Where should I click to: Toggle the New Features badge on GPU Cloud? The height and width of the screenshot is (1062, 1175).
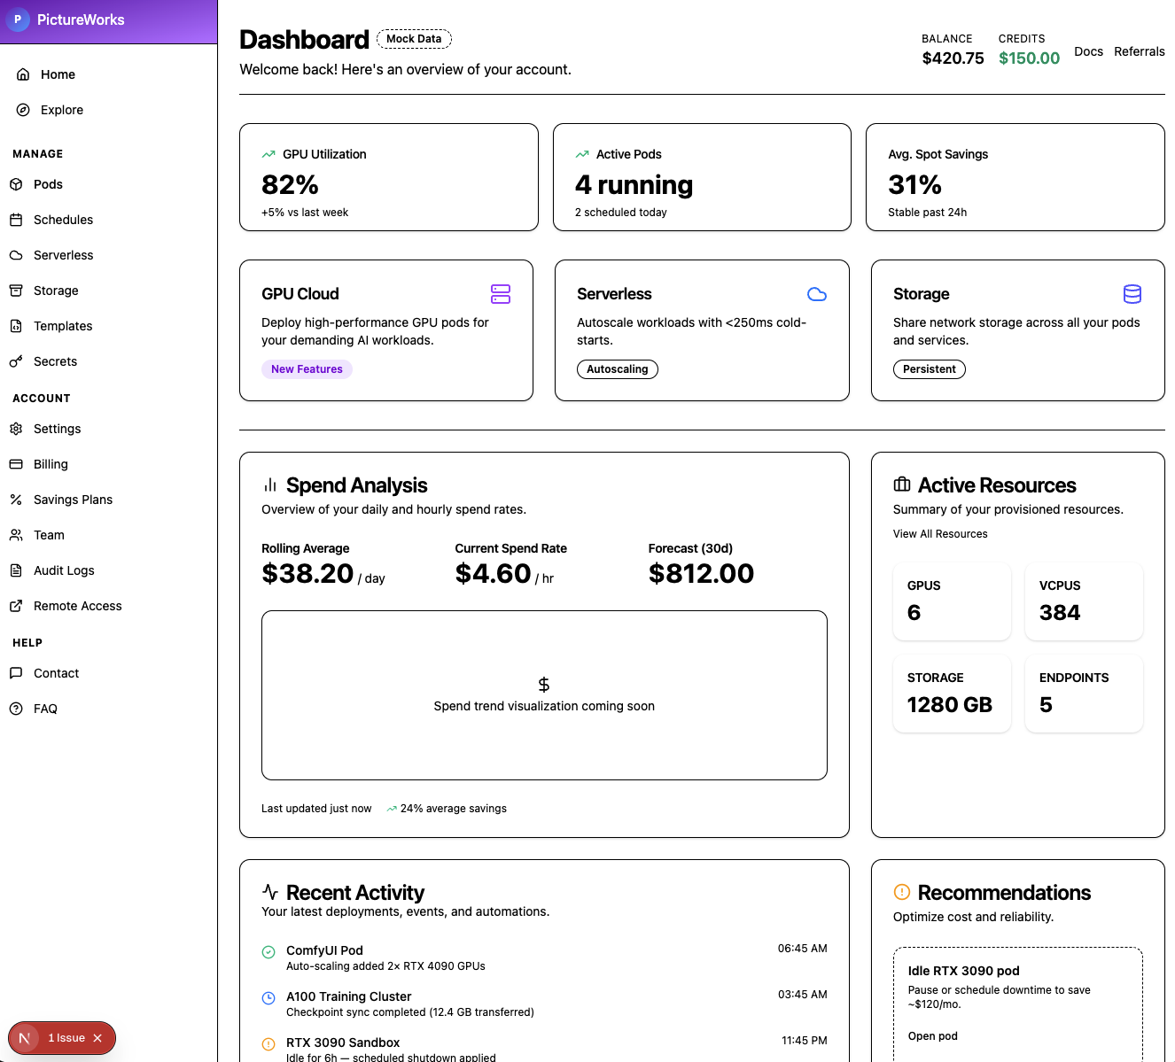click(307, 368)
